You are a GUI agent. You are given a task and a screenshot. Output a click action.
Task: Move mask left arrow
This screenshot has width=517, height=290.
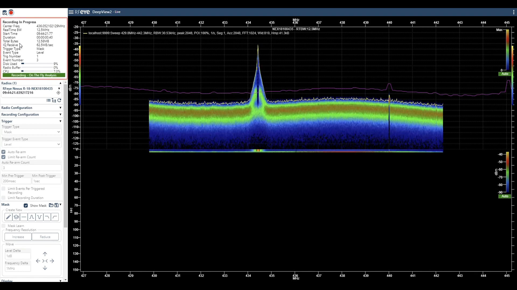38,261
